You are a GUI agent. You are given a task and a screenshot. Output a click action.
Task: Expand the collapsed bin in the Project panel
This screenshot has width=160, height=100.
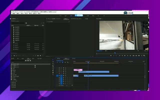point(12,42)
